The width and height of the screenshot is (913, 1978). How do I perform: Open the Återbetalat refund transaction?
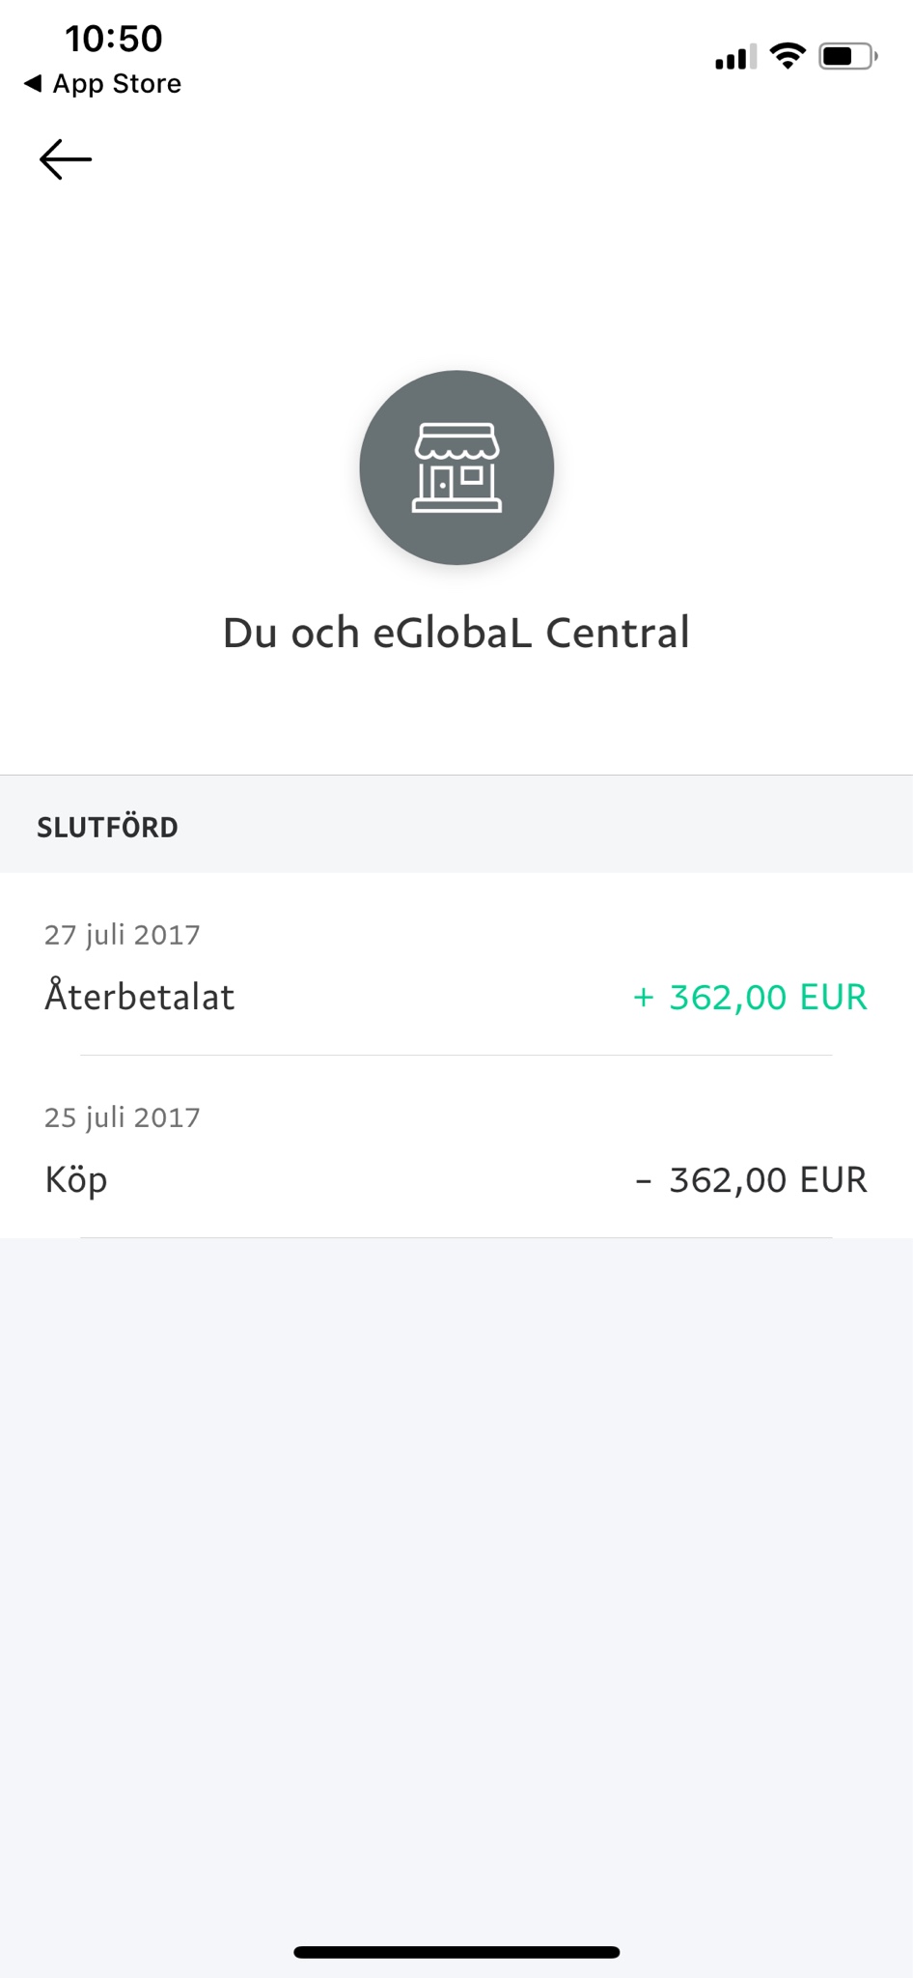coord(456,964)
